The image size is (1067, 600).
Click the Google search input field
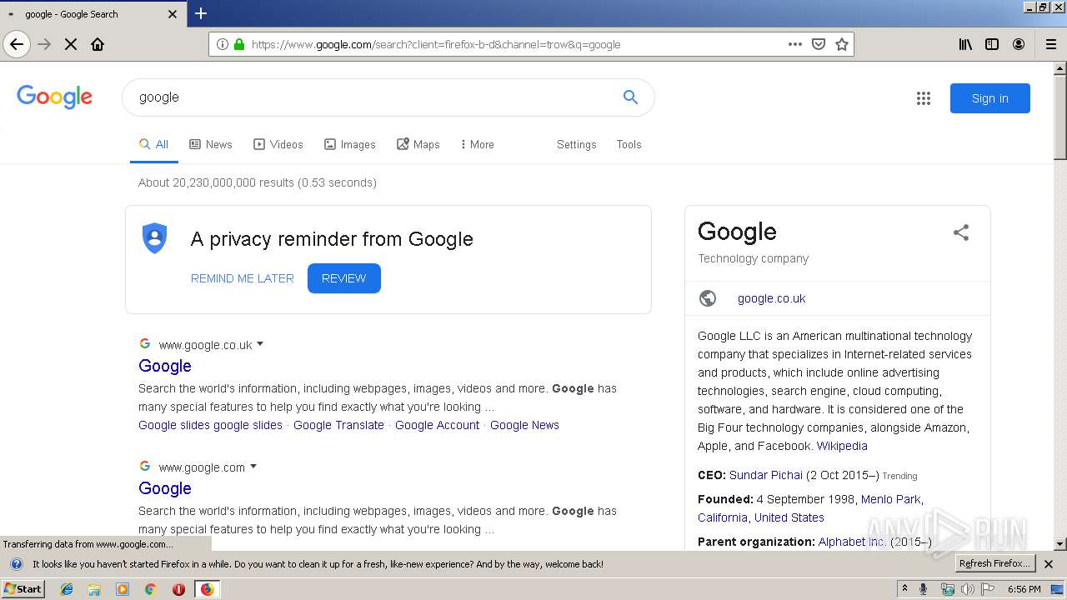(375, 97)
